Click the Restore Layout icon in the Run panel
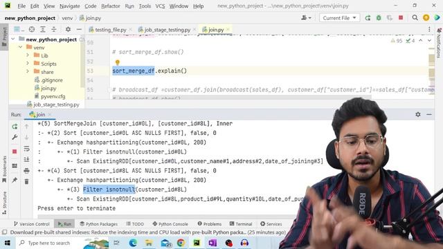 click(x=15, y=166)
